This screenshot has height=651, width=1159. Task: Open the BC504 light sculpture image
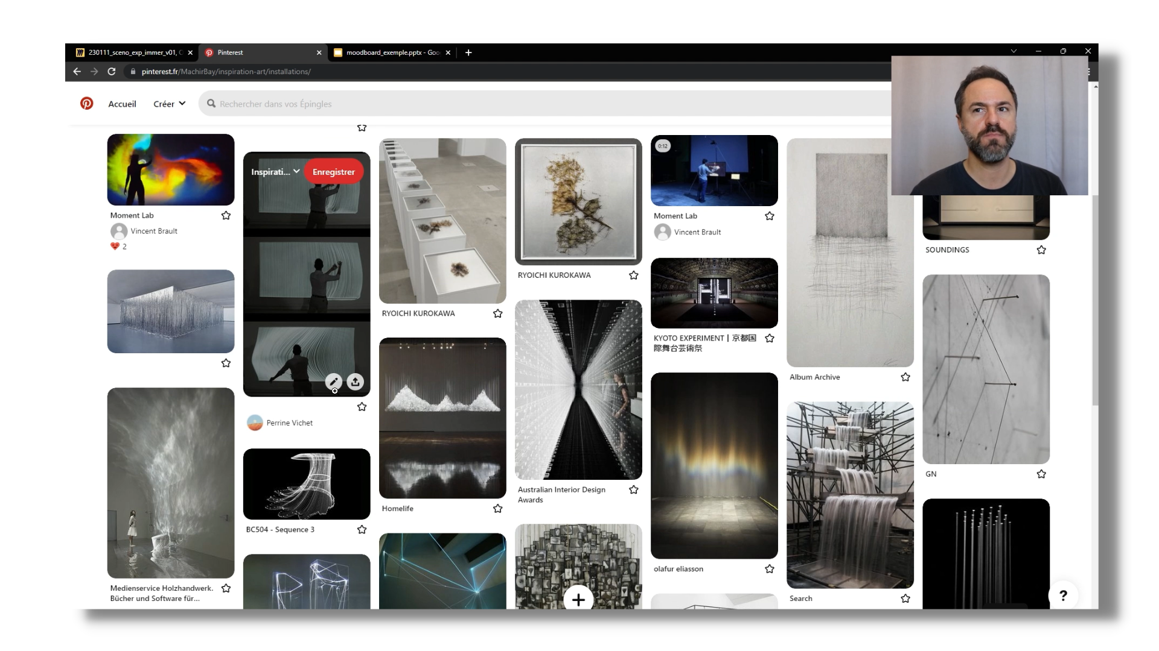pyautogui.click(x=307, y=484)
